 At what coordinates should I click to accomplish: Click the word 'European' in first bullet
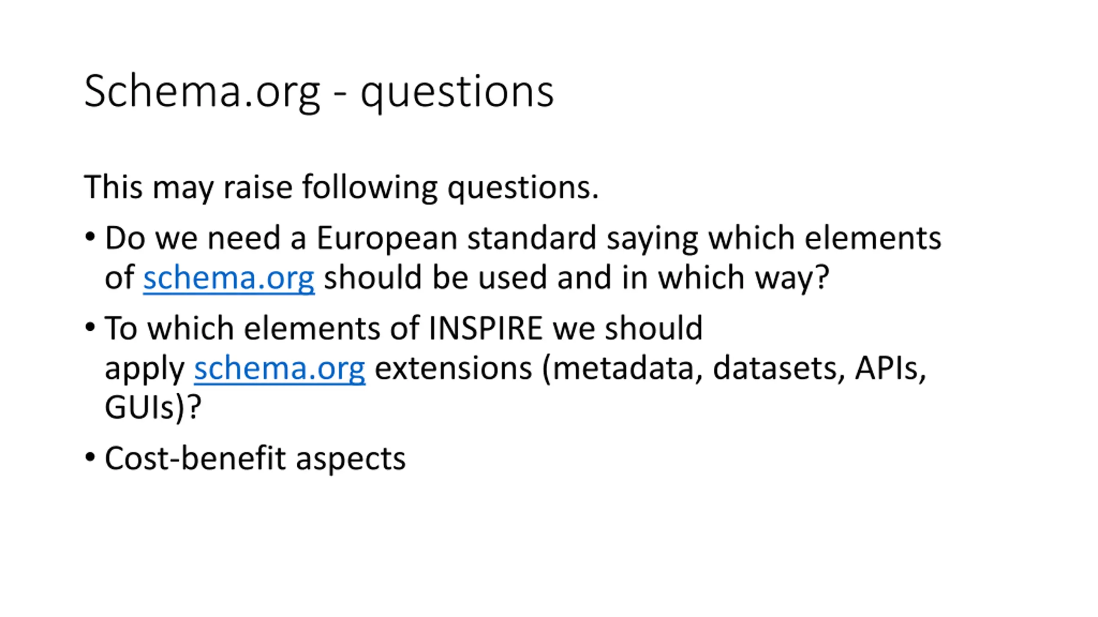(x=386, y=238)
